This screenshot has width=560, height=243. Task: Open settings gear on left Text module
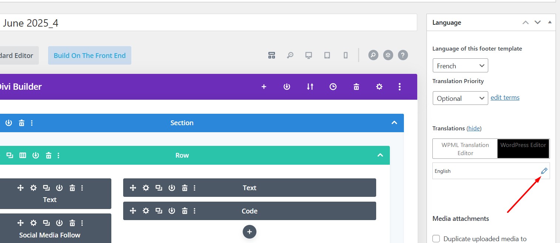34,188
